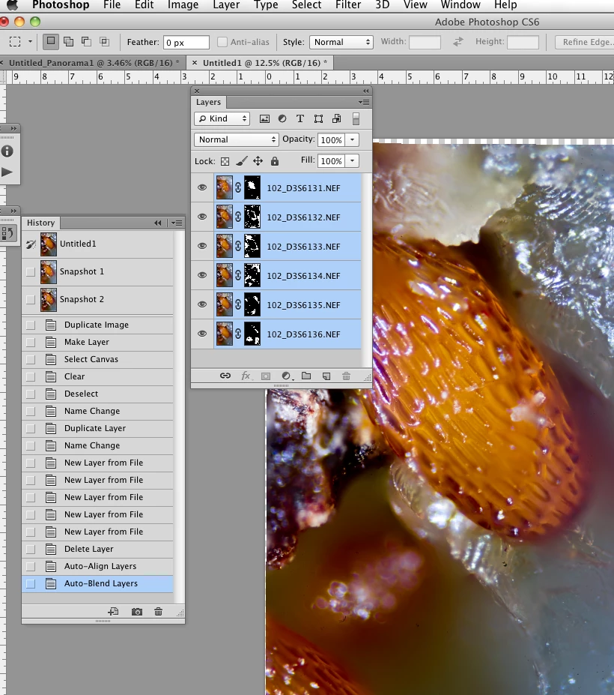Filter layers by pixel layer icon
This screenshot has width=614, height=695.
tap(264, 118)
